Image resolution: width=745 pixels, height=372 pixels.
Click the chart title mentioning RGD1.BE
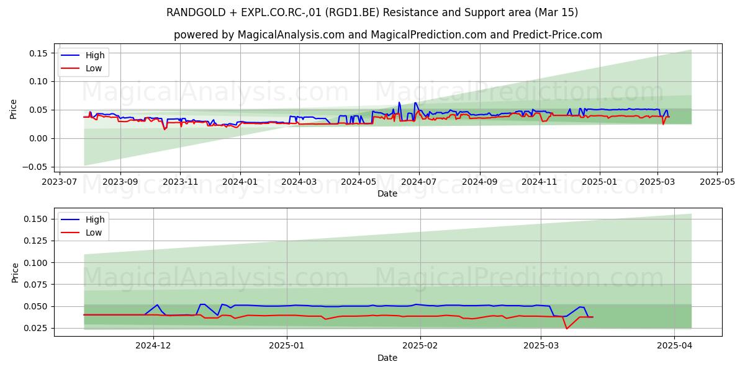tap(372, 12)
